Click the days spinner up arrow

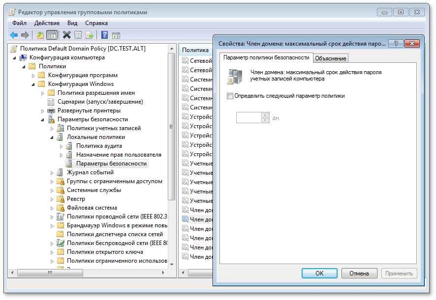(x=266, y=115)
